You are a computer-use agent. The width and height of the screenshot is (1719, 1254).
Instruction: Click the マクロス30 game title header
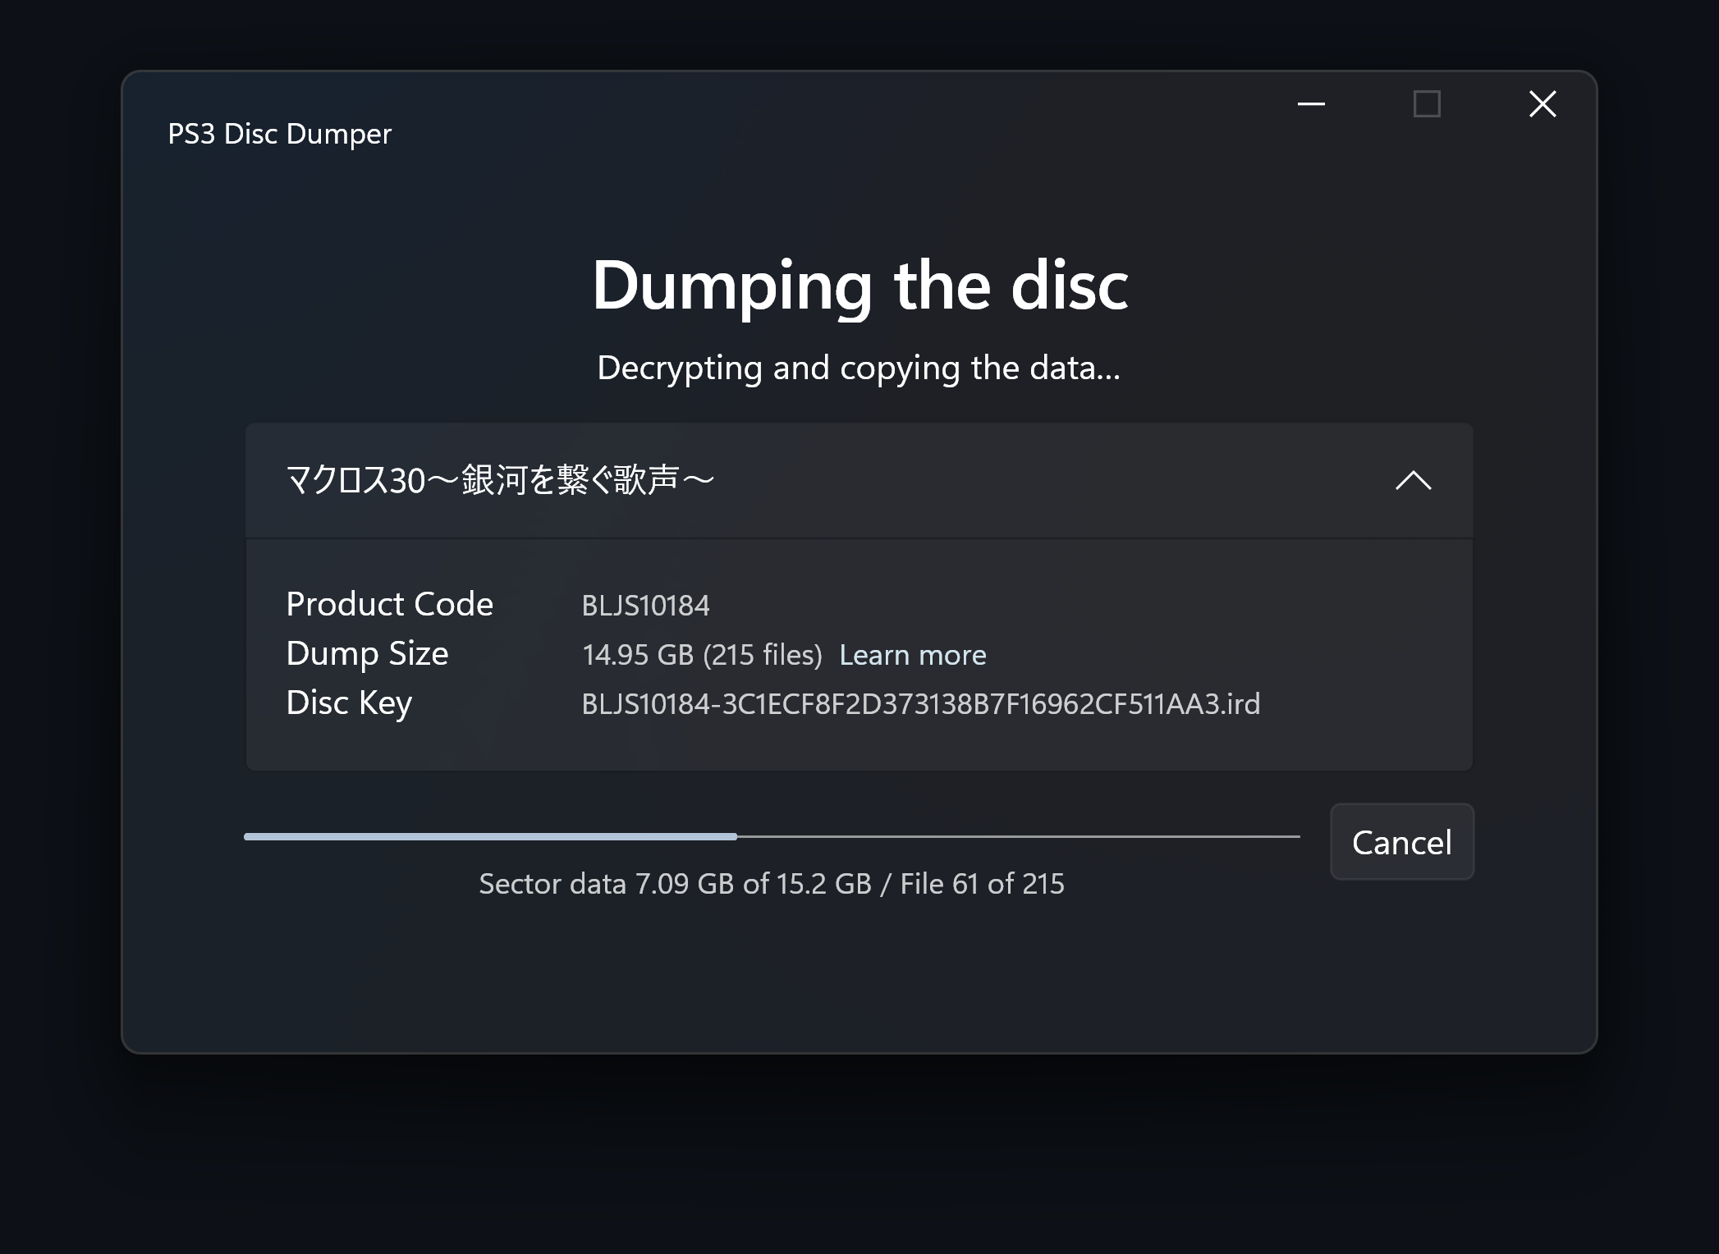(x=859, y=480)
